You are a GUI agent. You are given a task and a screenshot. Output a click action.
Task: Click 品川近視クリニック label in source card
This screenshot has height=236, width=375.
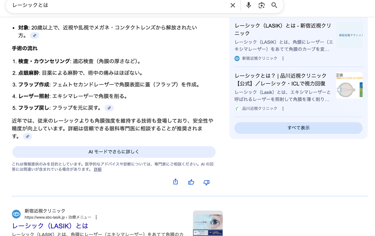(260, 109)
